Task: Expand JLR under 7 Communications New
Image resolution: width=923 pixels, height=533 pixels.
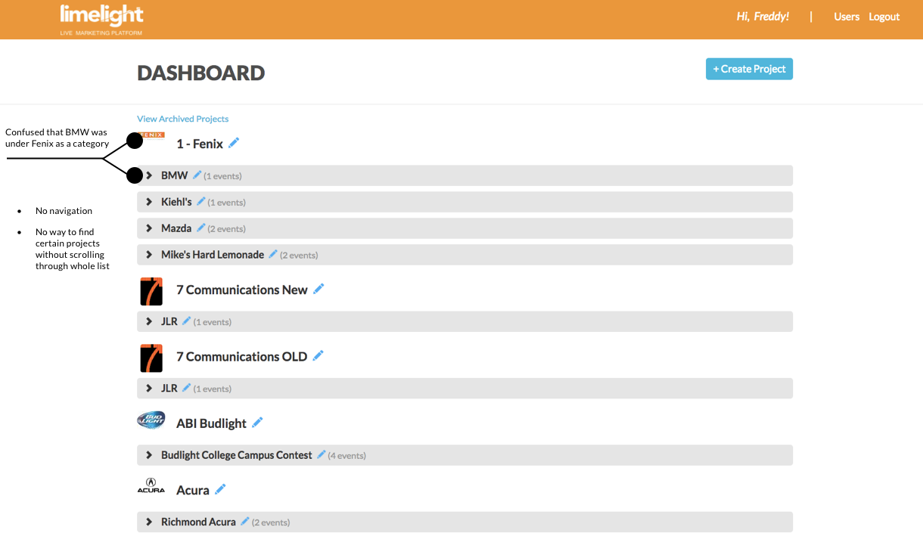Action: [149, 321]
